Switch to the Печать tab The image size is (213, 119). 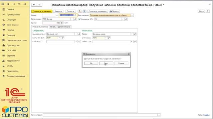(x=53, y=27)
